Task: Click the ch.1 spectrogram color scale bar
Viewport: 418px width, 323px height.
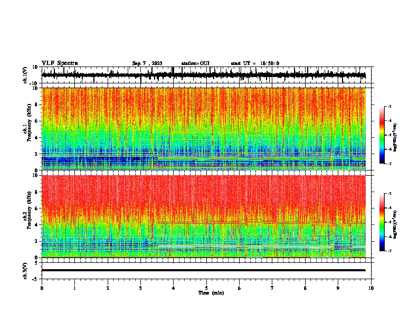Action: click(382, 135)
